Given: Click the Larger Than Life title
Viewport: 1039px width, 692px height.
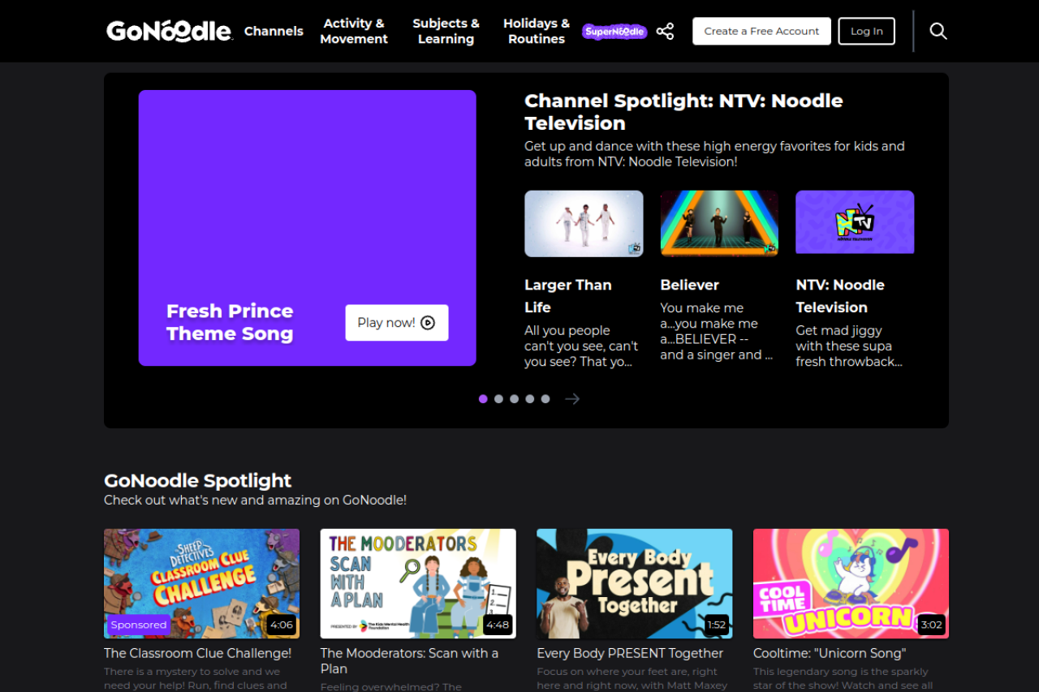Looking at the screenshot, I should [x=568, y=296].
